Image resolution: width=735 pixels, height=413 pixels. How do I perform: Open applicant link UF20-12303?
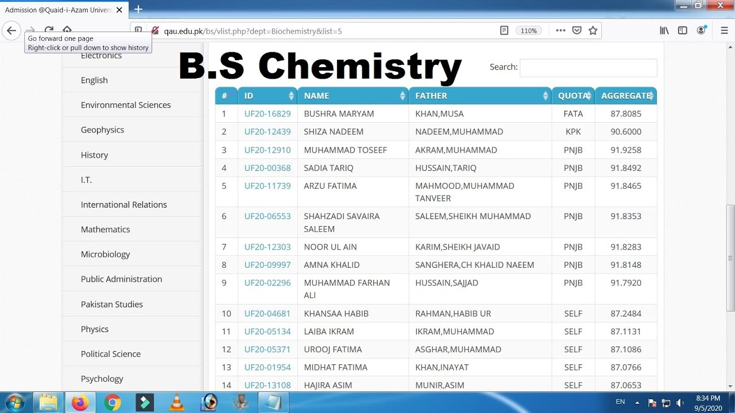tap(268, 247)
